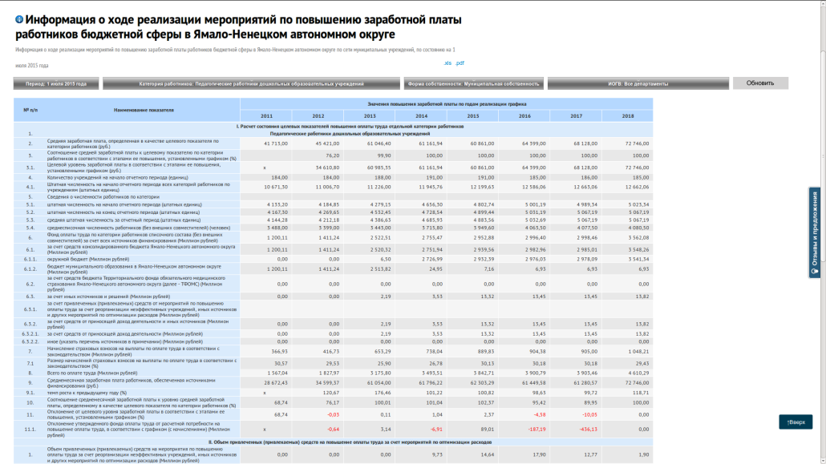The height and width of the screenshot is (464, 826).
Task: Click row number '6.1.2.'
Action: [x=30, y=268]
